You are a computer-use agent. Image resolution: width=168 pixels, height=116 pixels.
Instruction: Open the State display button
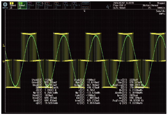point(85,7)
